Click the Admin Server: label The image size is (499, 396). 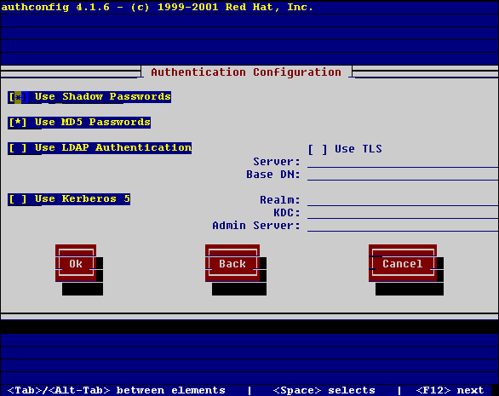coord(256,226)
